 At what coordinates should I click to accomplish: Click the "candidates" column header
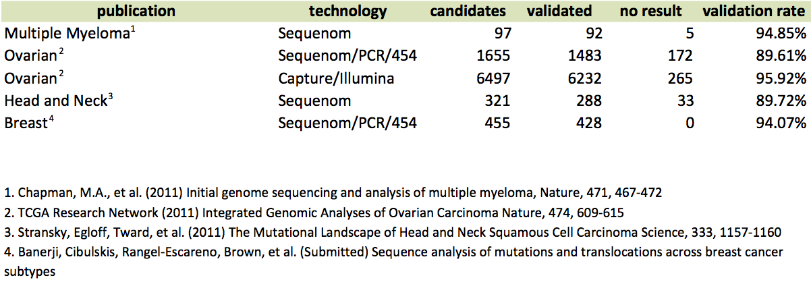469,11
